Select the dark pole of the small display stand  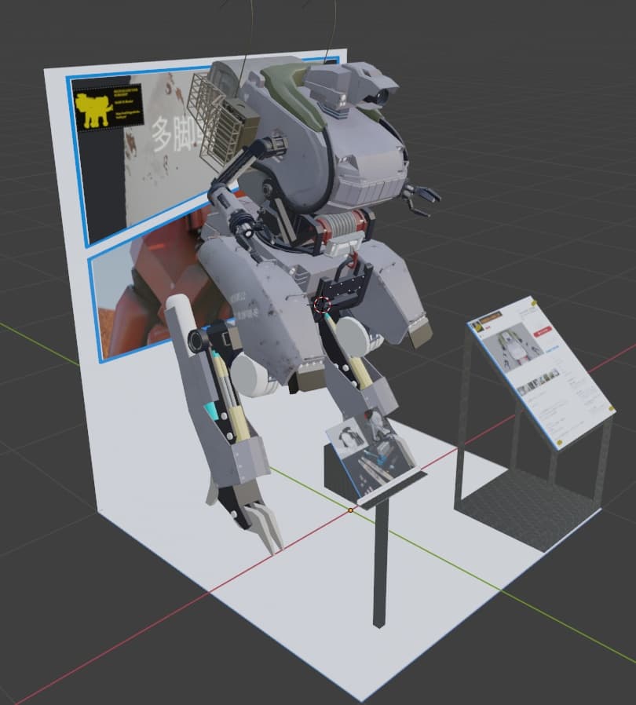[x=380, y=564]
